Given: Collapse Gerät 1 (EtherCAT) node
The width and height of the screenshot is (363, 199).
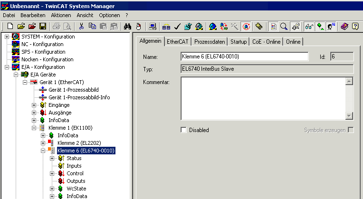Looking at the screenshot, I should (x=25, y=82).
